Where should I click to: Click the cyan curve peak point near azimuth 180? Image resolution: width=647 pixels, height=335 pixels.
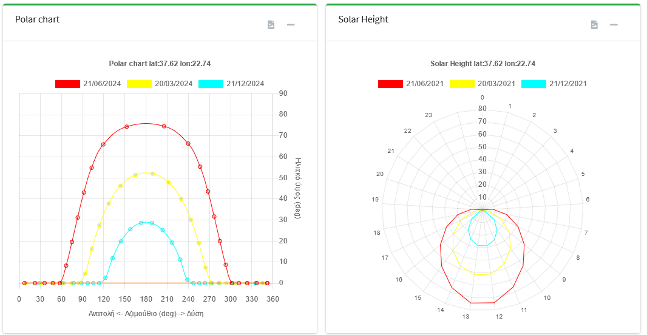click(141, 223)
